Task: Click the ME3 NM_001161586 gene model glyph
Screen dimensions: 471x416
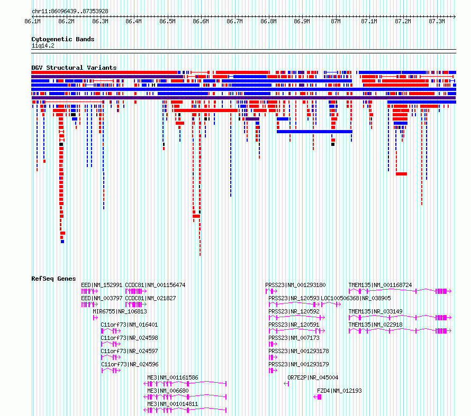Action: click(185, 384)
